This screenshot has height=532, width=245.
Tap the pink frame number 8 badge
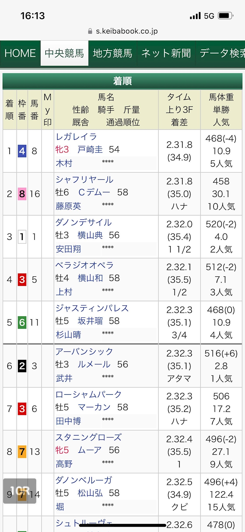click(x=22, y=194)
